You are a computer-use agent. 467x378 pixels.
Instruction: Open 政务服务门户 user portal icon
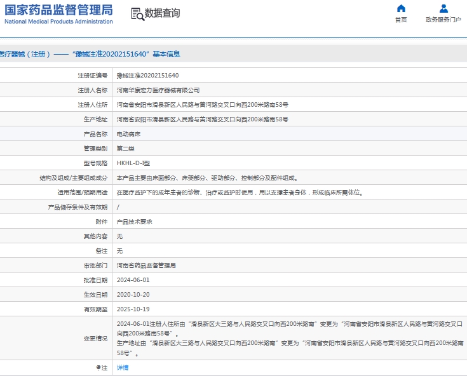point(443,8)
